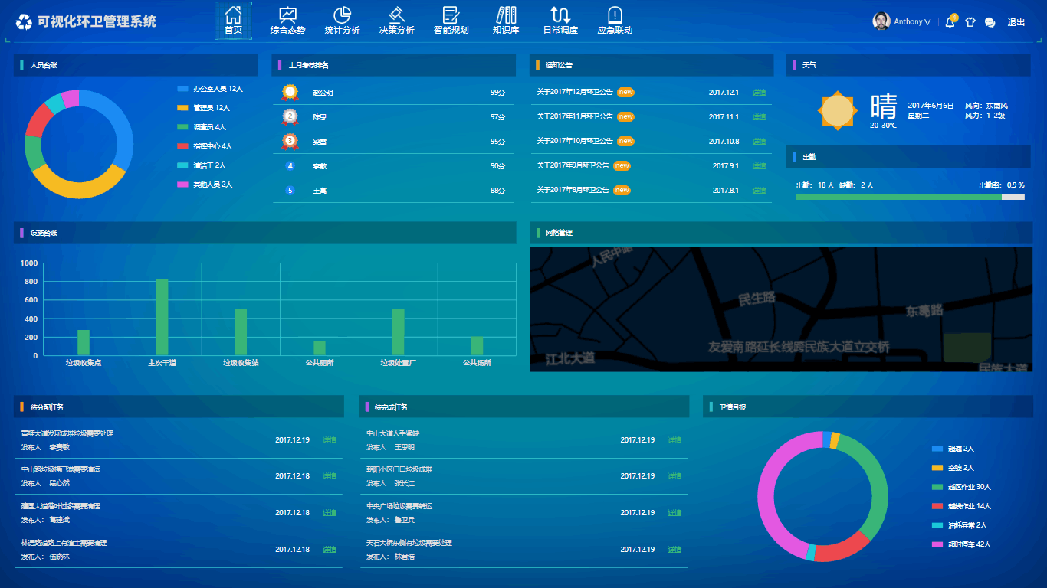Select the 日常调度 arrows icon

[560, 15]
